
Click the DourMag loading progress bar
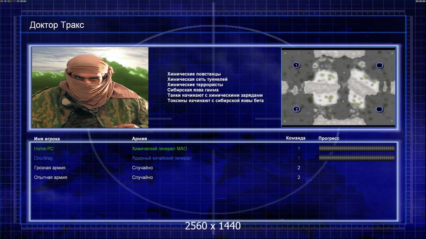tap(356, 158)
